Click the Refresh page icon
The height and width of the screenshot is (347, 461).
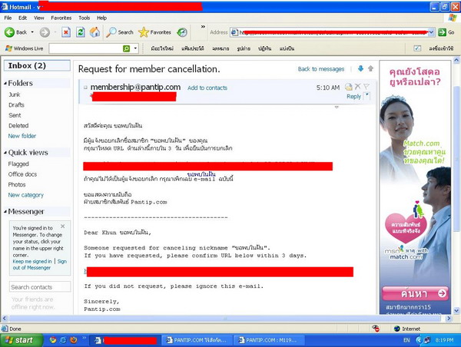81,32
